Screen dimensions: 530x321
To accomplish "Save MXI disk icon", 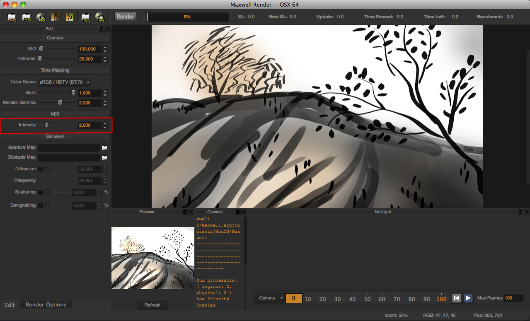I will click(41, 17).
